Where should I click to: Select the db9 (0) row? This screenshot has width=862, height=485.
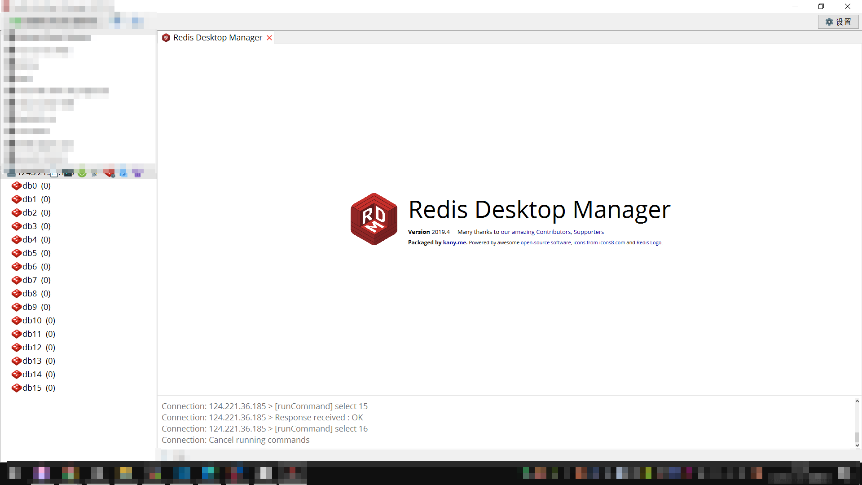(x=79, y=307)
